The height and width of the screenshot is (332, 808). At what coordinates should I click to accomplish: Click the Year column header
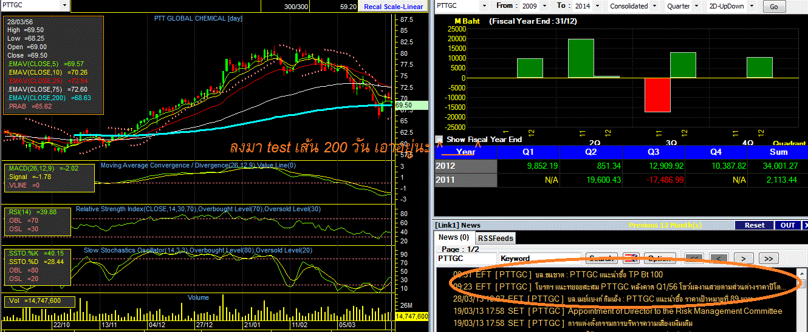click(466, 152)
